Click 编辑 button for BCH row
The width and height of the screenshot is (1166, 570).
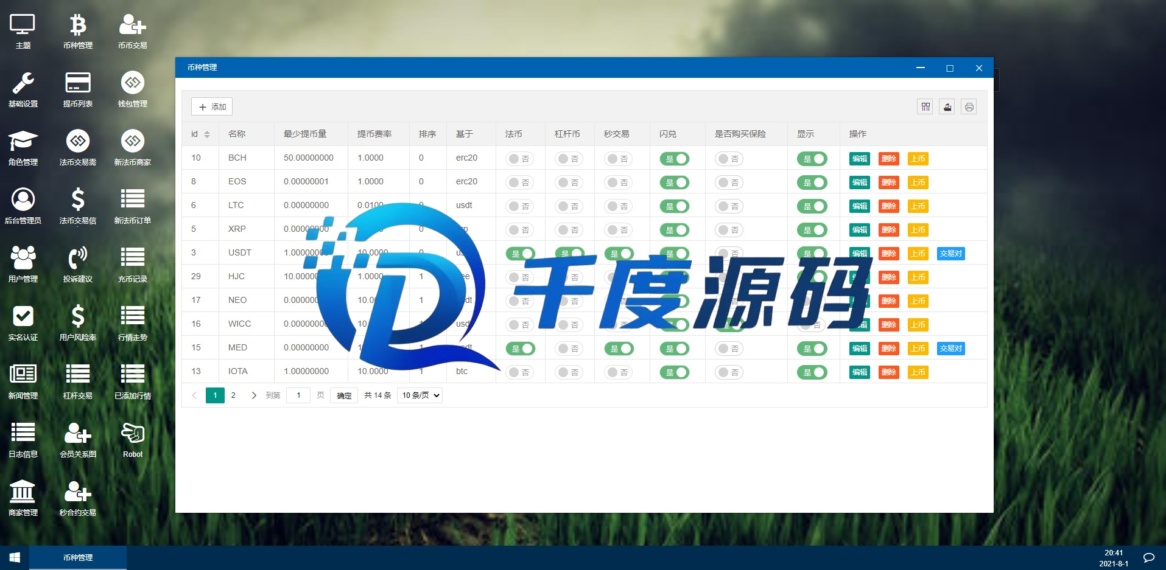tap(860, 159)
